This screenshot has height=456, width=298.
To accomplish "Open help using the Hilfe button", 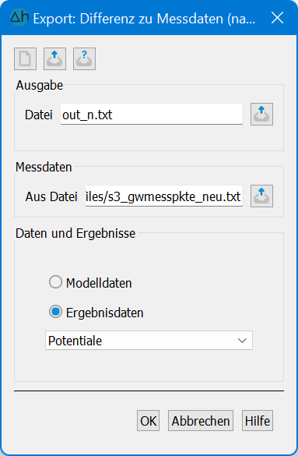I will pos(258,421).
